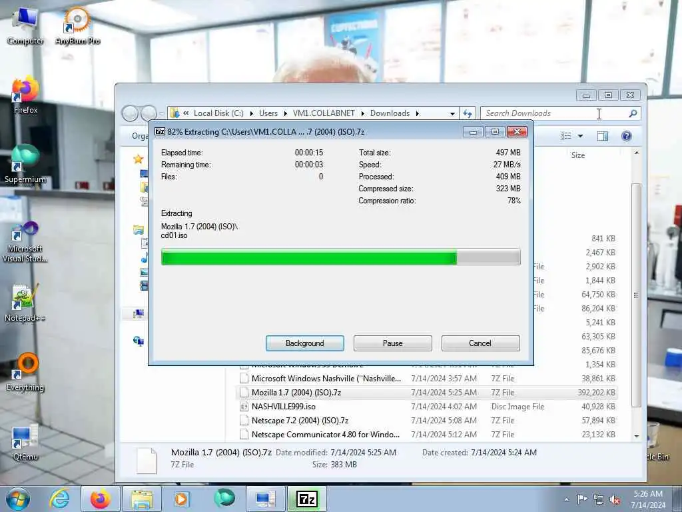Open Supermium desktop shortcut
Image resolution: width=682 pixels, height=512 pixels.
[25, 165]
